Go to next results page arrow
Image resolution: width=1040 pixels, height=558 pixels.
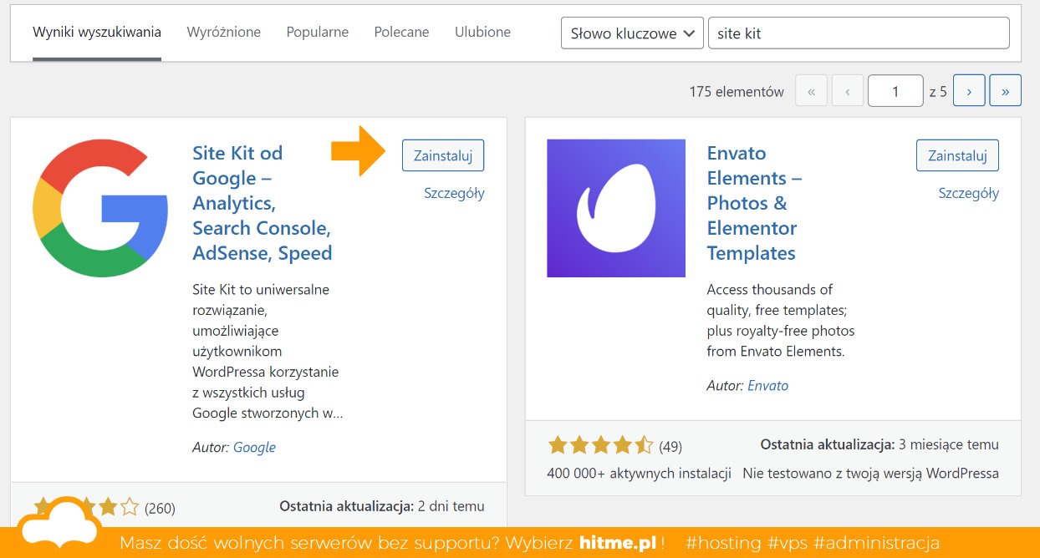969,91
